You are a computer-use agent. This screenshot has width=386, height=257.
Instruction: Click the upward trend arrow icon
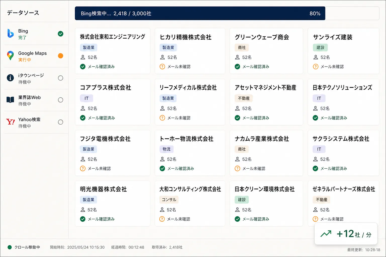pos(326,234)
